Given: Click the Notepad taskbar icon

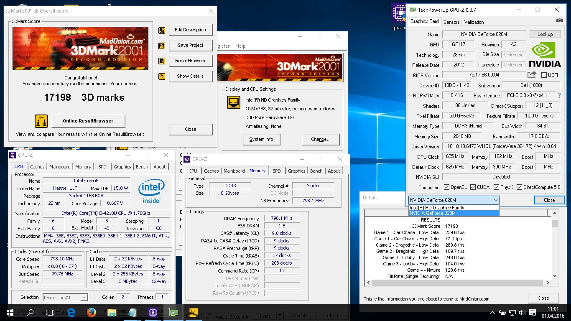Looking at the screenshot, I should tap(132, 313).
